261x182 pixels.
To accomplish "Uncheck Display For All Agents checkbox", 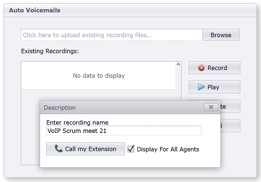I will [131, 149].
